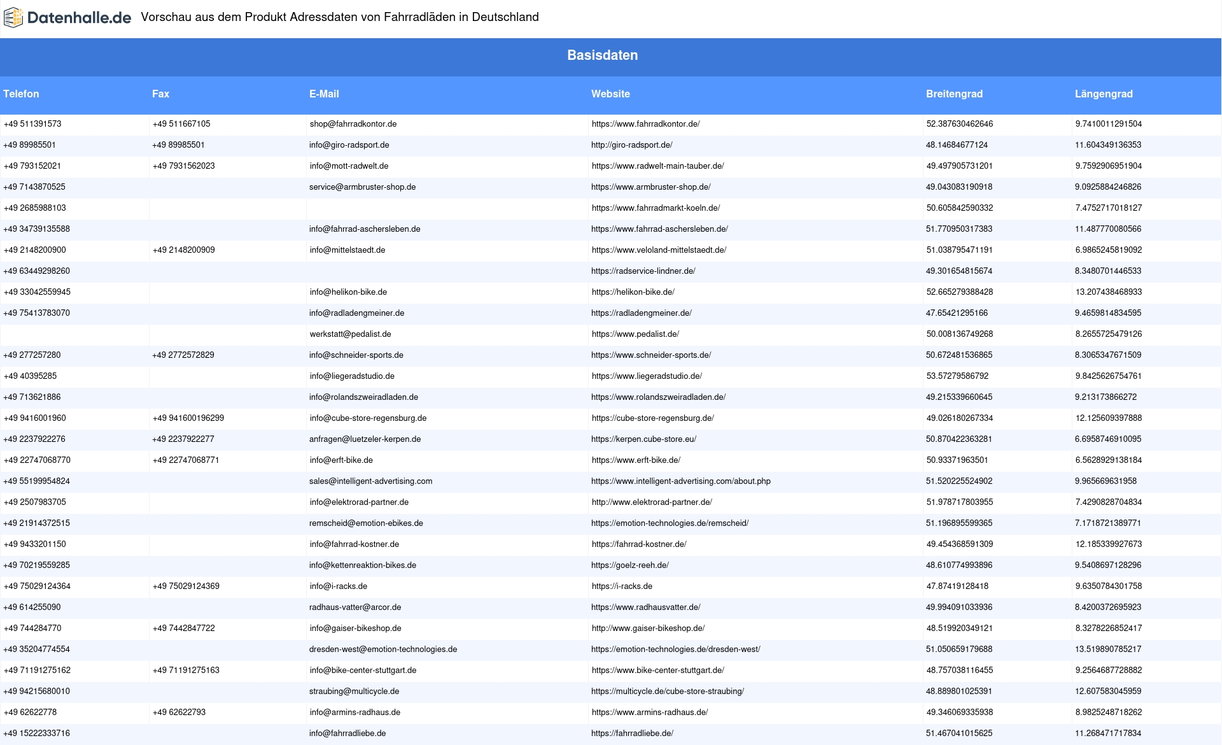Select phone number +49 2685988103
The image size is (1222, 745).
point(35,208)
